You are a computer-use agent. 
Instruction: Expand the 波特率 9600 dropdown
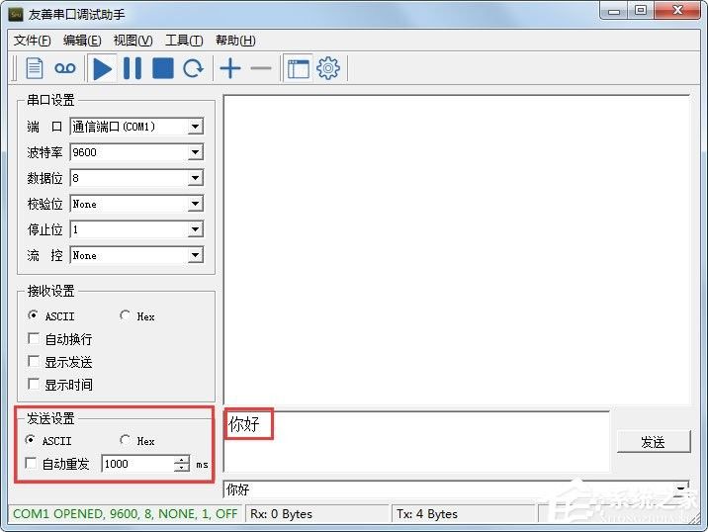tap(195, 152)
